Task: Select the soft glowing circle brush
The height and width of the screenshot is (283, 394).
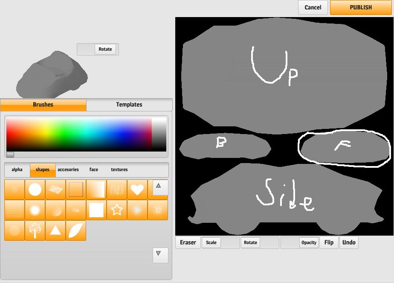Action: [35, 210]
